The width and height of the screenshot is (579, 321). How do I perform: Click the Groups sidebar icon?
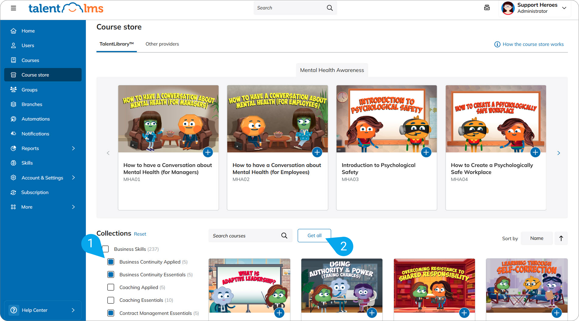coord(14,90)
